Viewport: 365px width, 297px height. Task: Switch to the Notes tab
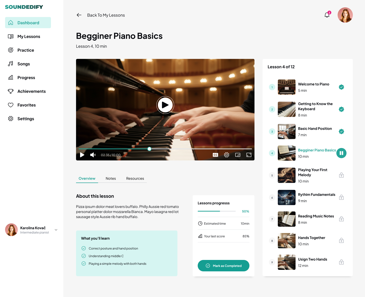[x=111, y=178]
